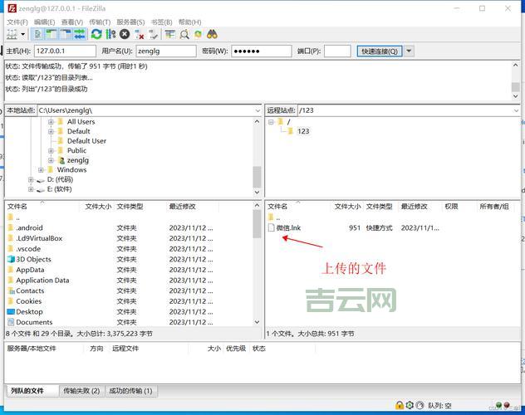Open the 传输(T) menu
Viewport: 525px width, 415px height.
pyautogui.click(x=100, y=22)
